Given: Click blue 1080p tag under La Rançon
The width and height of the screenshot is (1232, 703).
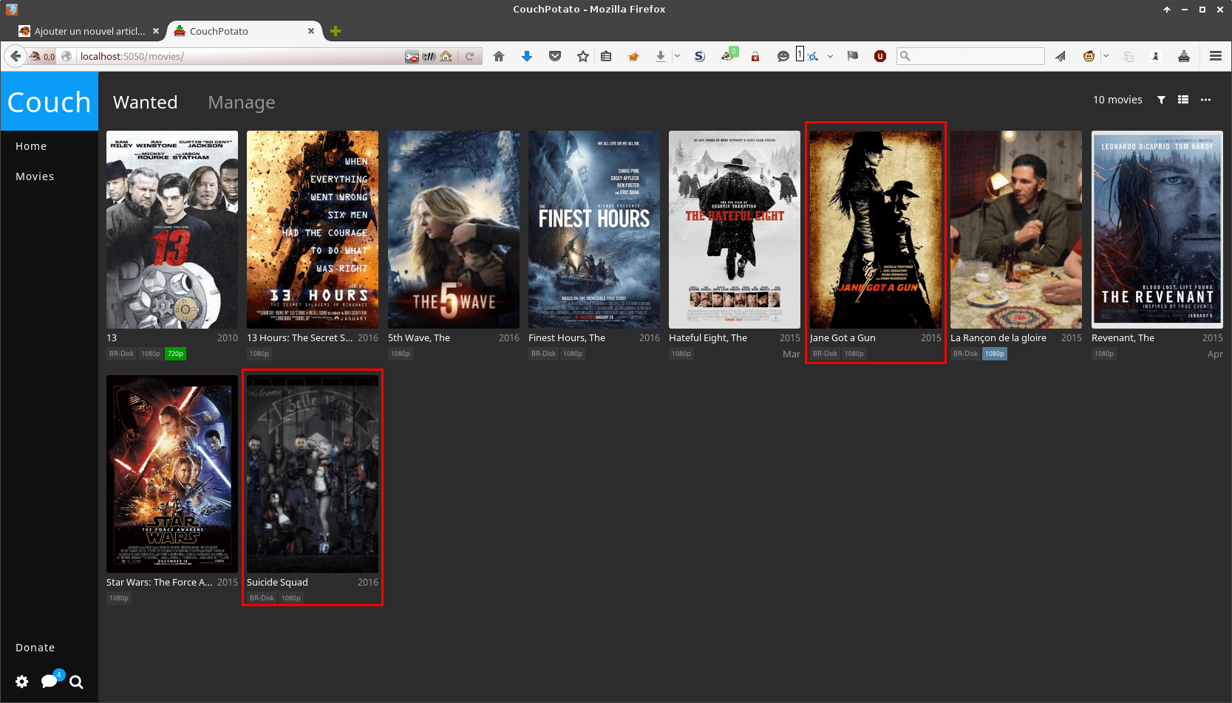Looking at the screenshot, I should 995,354.
